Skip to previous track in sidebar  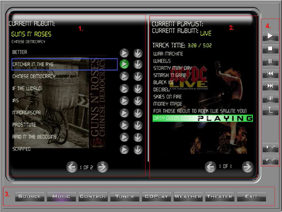(270, 74)
